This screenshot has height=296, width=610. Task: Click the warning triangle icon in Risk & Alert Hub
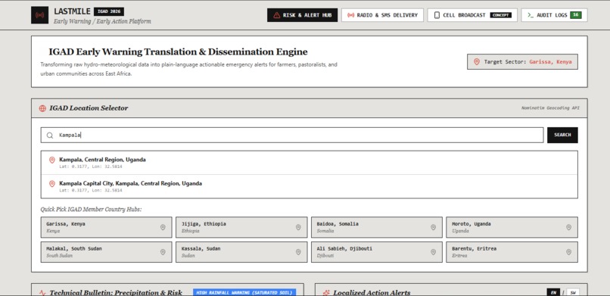click(x=276, y=15)
